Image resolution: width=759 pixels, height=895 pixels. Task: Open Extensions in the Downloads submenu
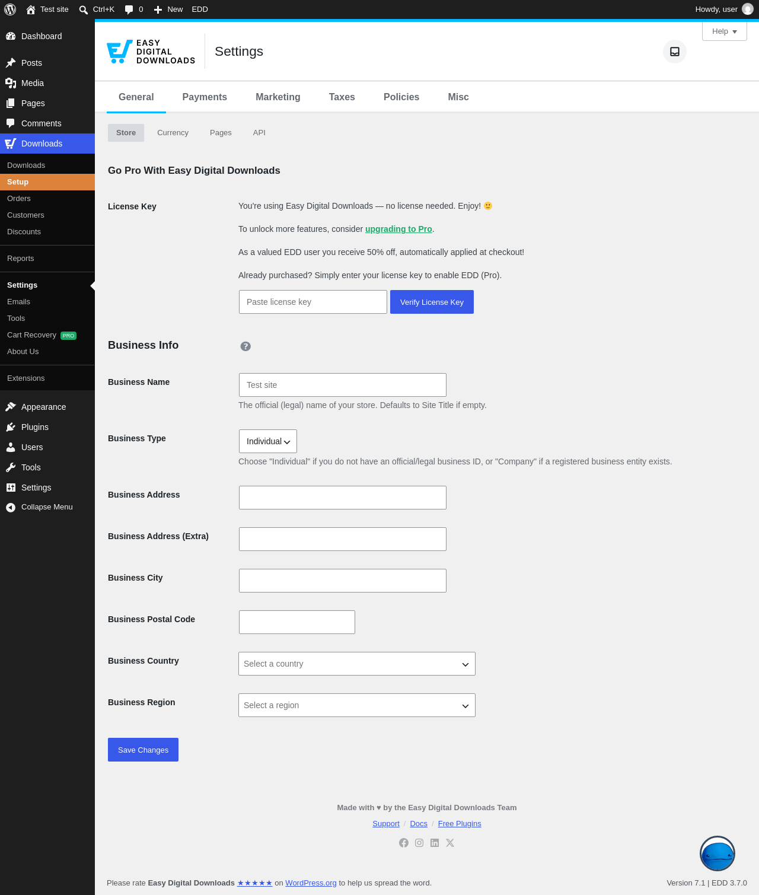[47, 378]
